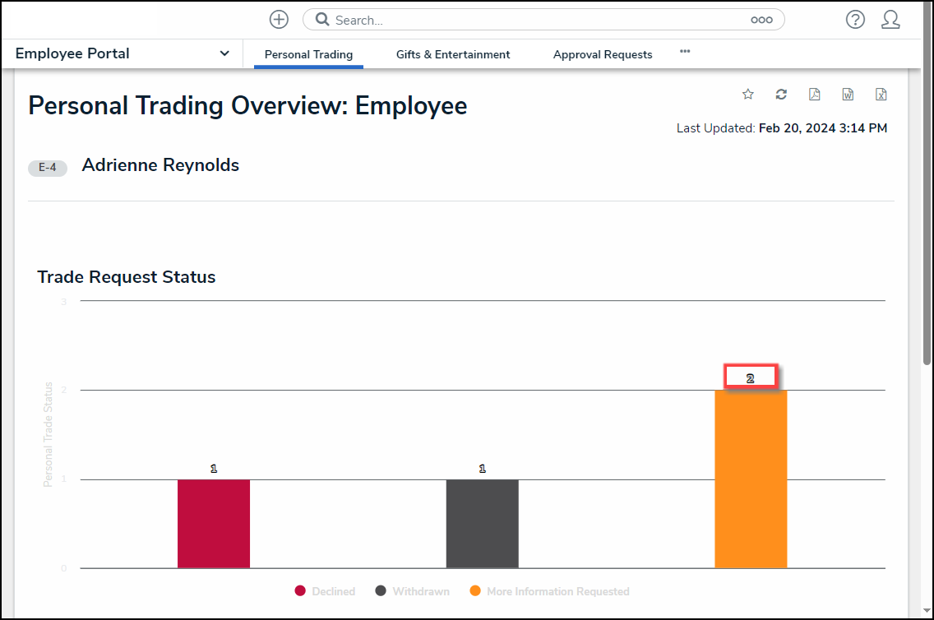
Task: Expand the Employee Portal dropdown
Action: coord(224,54)
